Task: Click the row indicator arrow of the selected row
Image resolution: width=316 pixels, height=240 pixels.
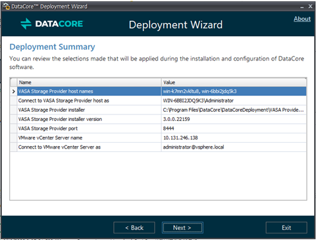Action: click(x=14, y=91)
